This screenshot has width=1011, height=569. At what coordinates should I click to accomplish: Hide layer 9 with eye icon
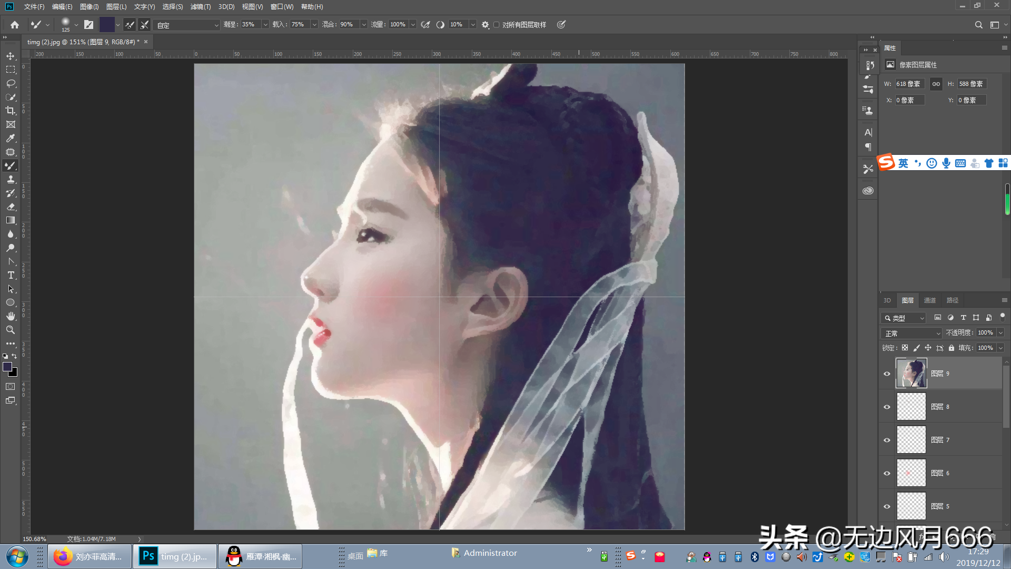pos(887,374)
